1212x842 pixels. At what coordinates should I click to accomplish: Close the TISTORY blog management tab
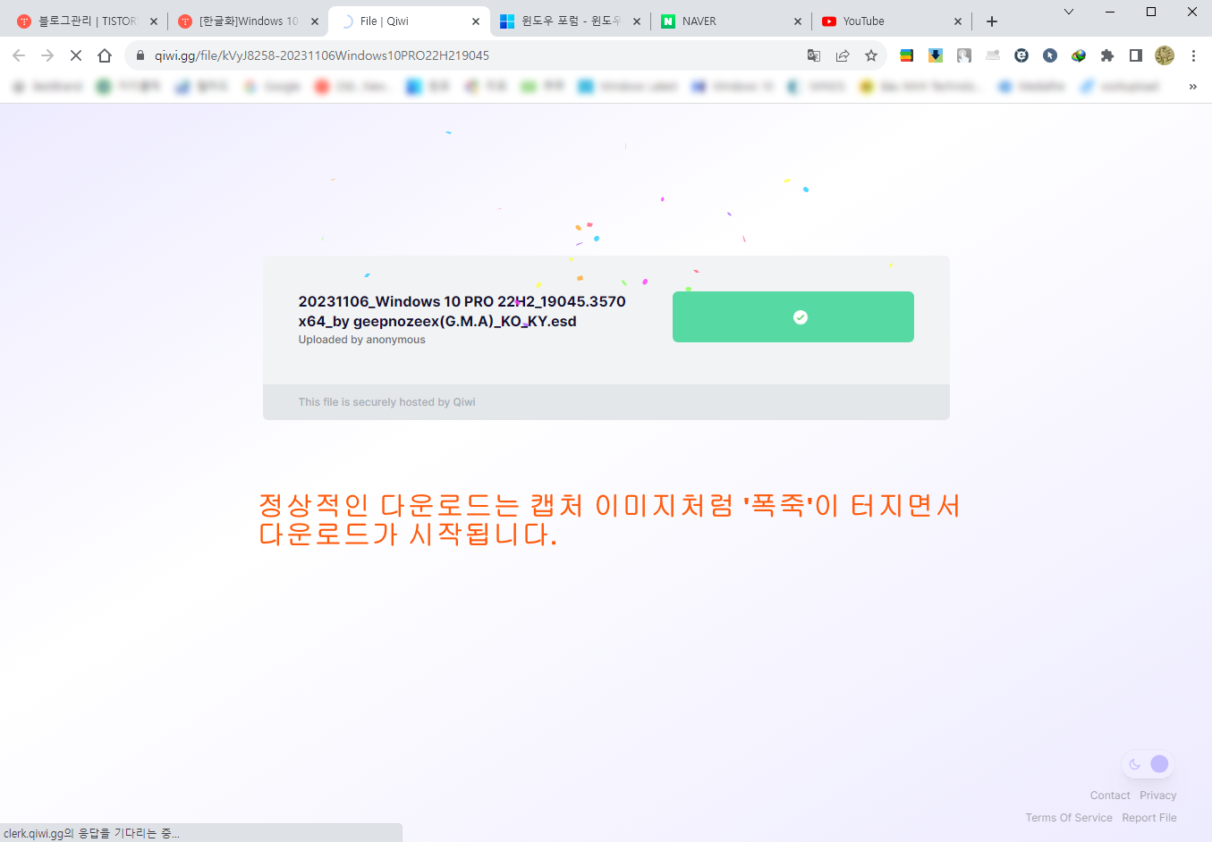154,21
